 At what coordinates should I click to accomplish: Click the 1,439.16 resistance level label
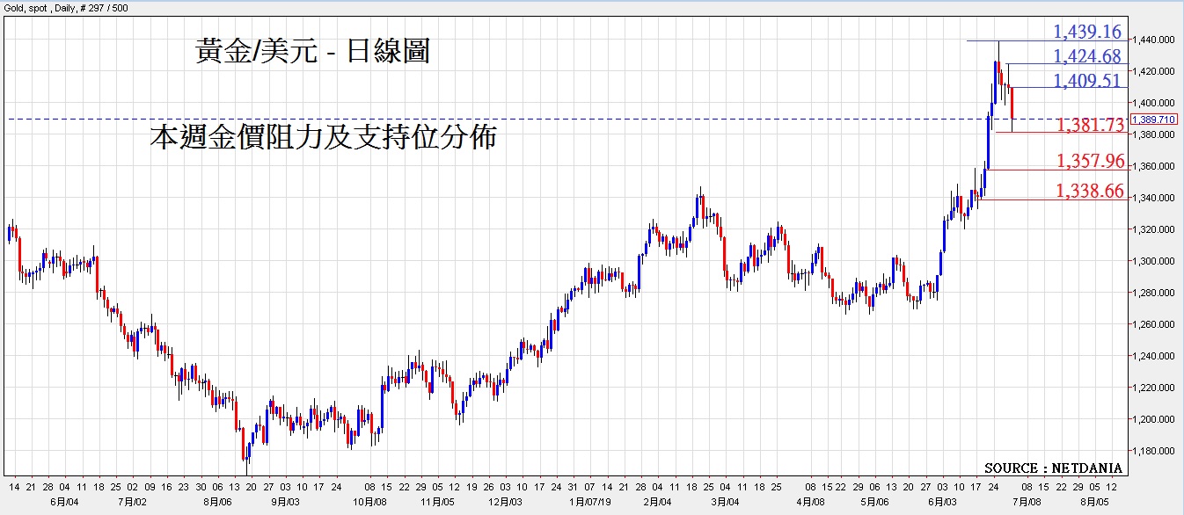coord(1087,33)
